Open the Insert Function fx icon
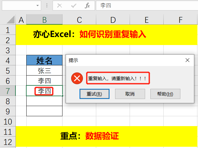 (x=87, y=6)
